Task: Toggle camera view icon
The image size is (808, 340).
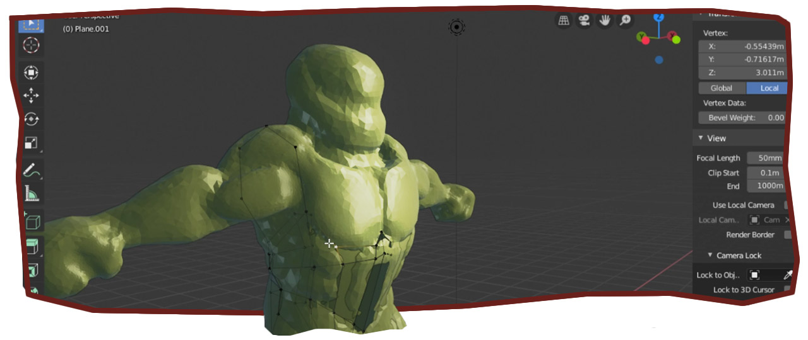Action: (x=584, y=20)
